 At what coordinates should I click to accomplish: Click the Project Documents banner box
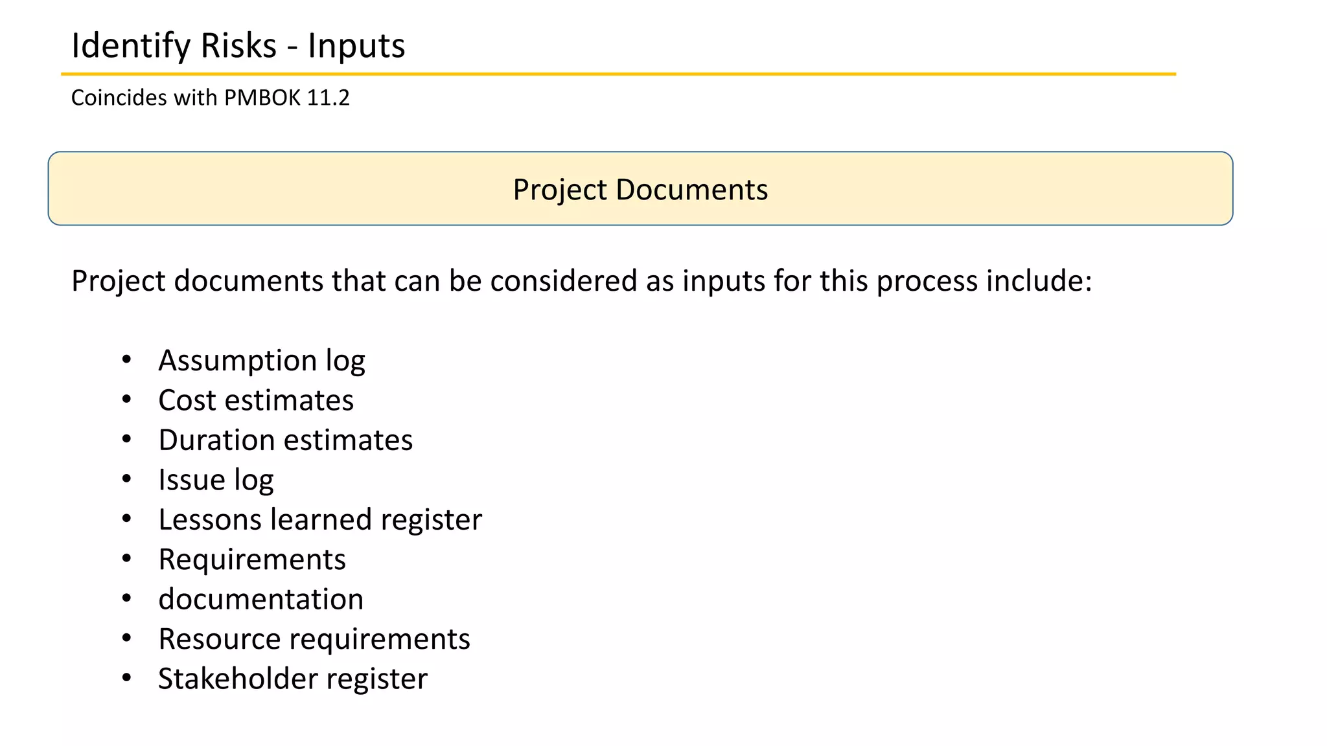click(x=640, y=188)
